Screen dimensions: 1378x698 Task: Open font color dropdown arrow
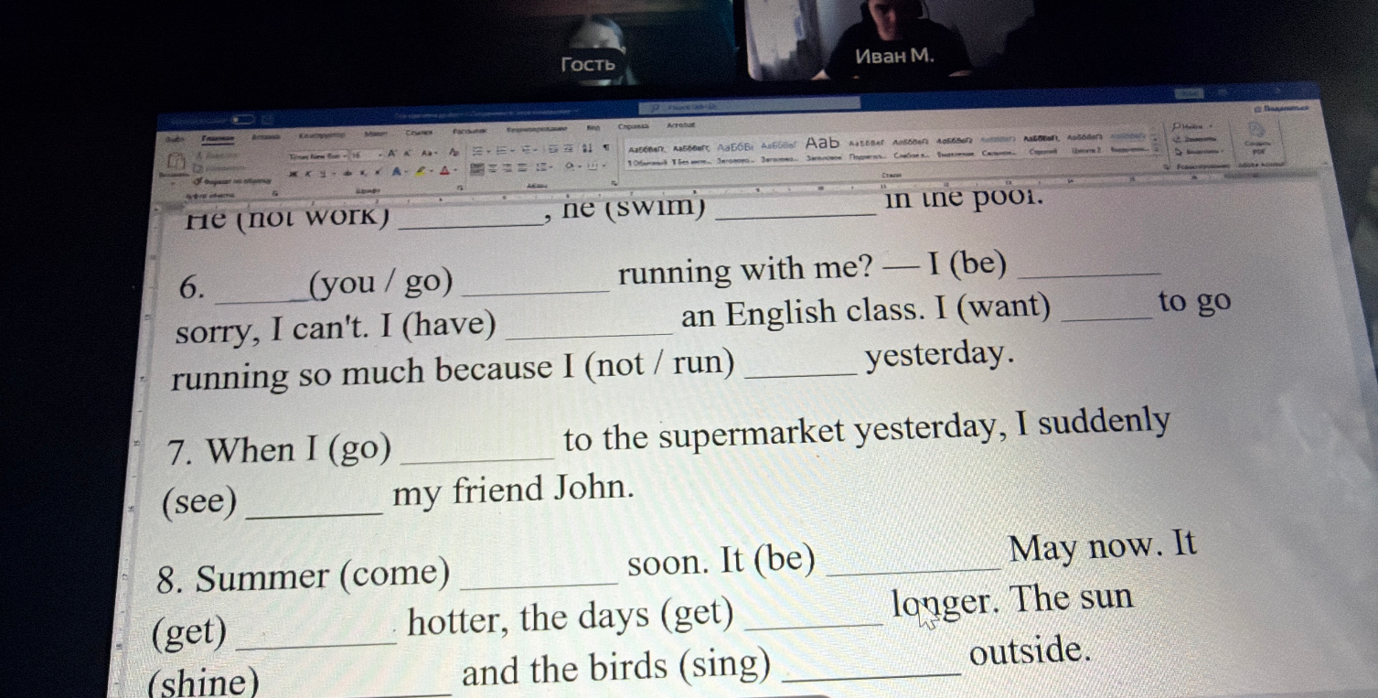[455, 170]
